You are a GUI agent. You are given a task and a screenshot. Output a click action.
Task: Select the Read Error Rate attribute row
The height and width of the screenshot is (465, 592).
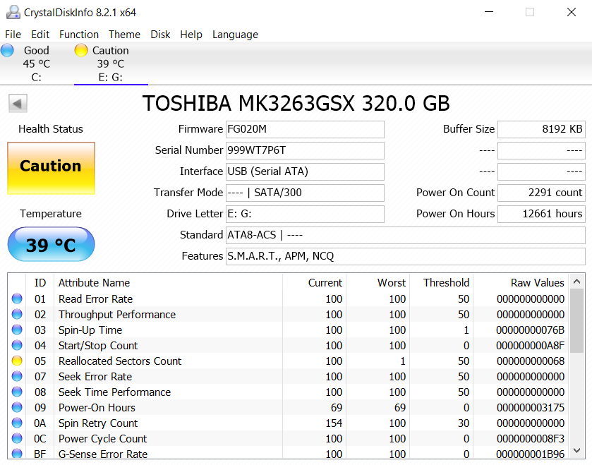(x=289, y=298)
